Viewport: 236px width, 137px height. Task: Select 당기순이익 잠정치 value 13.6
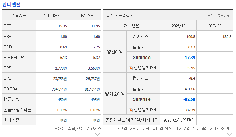[192, 89]
